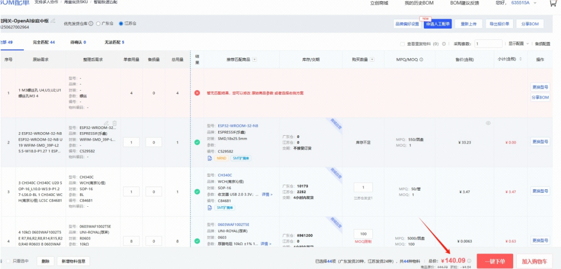
Task: Click 单套用量 input in ESP32 row
Action: coord(131,142)
